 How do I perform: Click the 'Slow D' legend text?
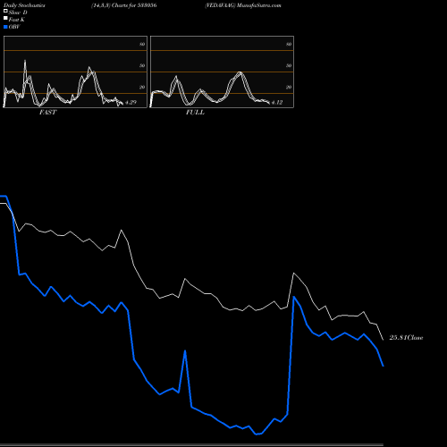coord(18,13)
